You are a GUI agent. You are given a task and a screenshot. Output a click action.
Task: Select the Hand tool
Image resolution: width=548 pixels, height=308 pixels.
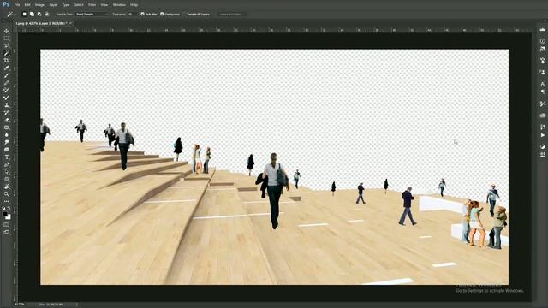[x=6, y=187]
